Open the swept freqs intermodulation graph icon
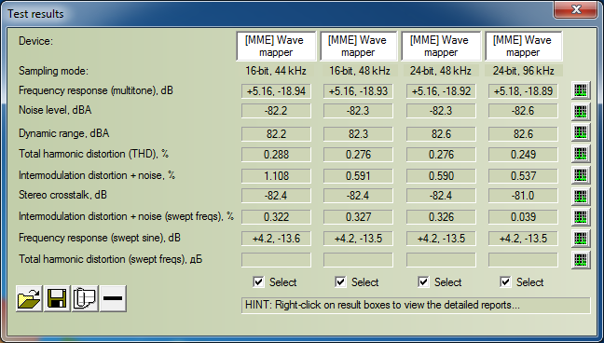Image resolution: width=604 pixels, height=343 pixels. tap(581, 217)
